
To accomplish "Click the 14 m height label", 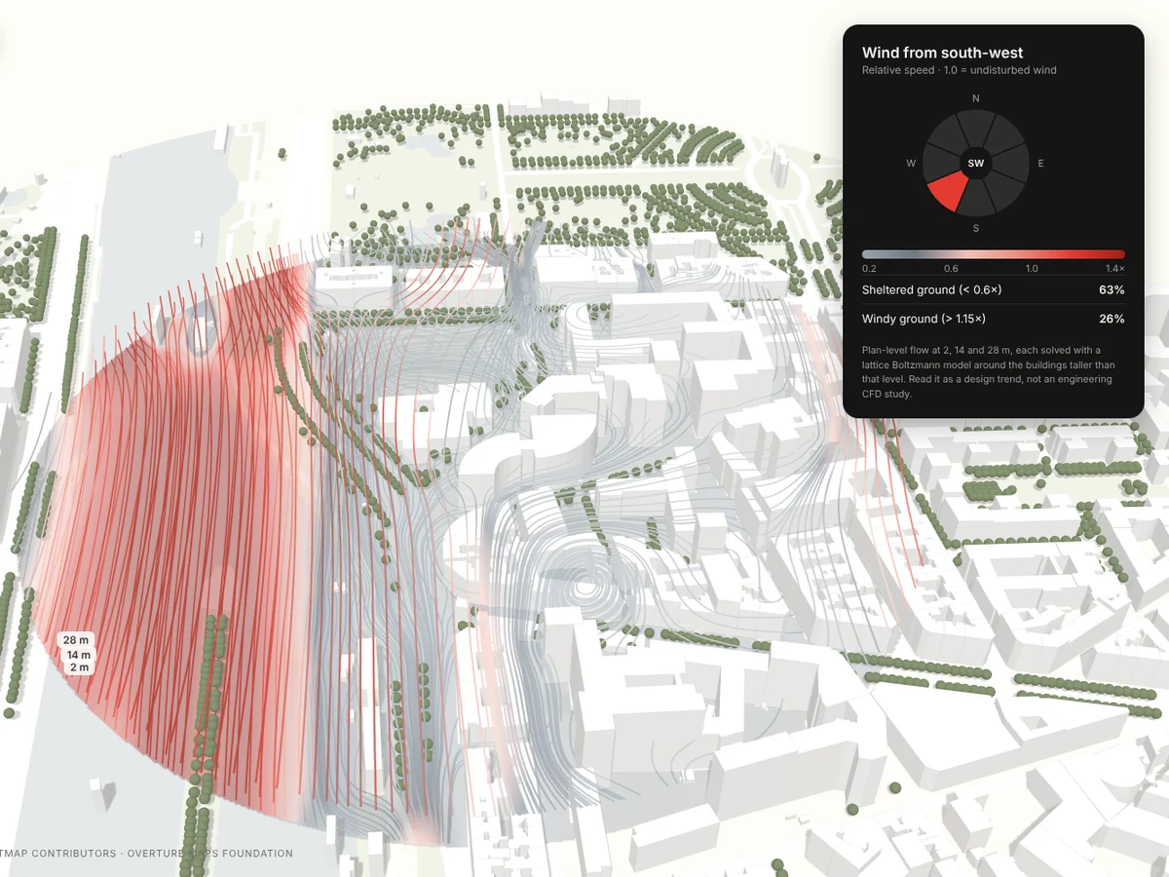I will pyautogui.click(x=79, y=655).
